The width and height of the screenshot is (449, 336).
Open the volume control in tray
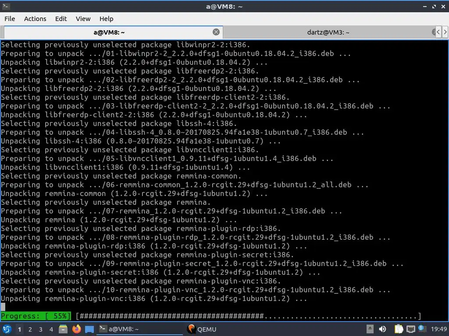click(382, 329)
